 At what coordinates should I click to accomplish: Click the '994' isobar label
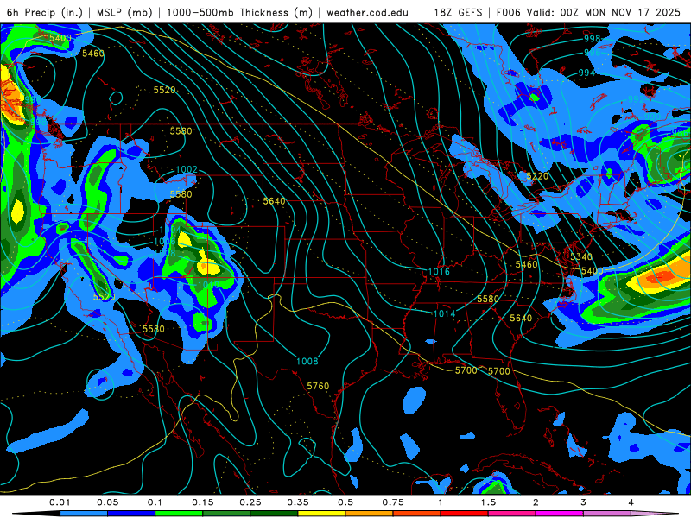click(x=586, y=73)
